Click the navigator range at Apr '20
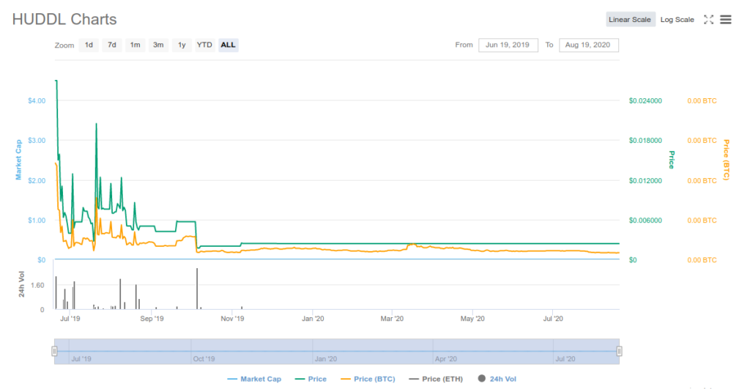Screen dimensions: 750x389 (x=446, y=358)
